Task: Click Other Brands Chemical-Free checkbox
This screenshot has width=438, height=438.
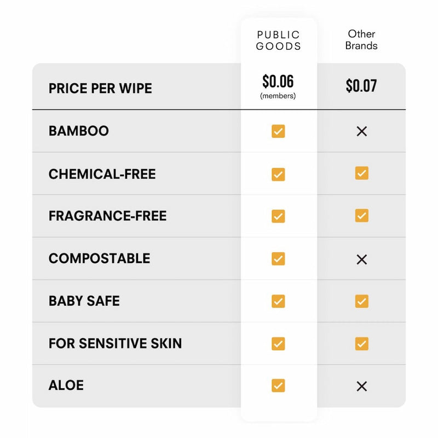Action: point(361,174)
